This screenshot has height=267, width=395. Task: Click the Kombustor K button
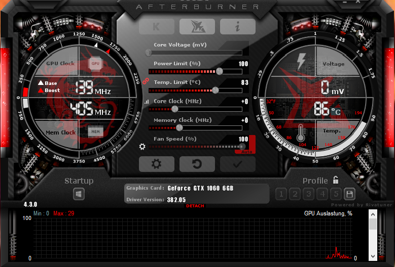(157, 26)
